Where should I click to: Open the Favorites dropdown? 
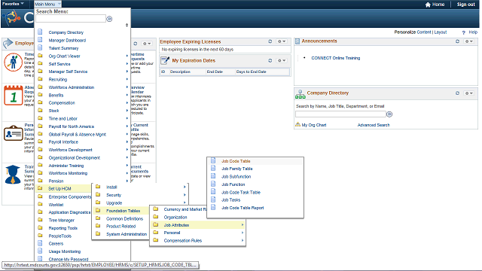pos(13,4)
